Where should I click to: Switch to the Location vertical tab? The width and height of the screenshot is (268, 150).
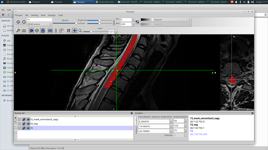136,121
